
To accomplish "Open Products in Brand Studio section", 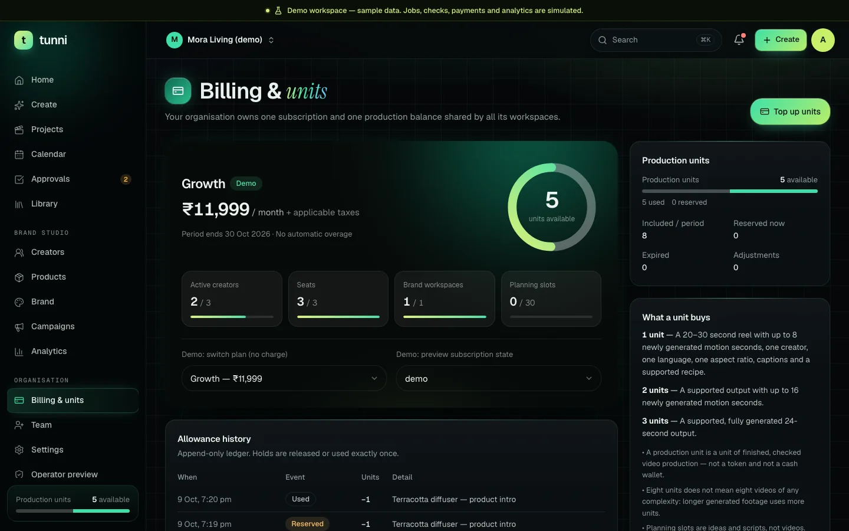I will coord(73,277).
